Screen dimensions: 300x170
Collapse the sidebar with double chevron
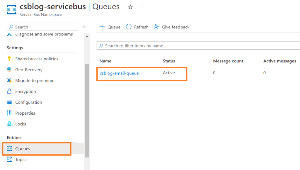(84, 27)
